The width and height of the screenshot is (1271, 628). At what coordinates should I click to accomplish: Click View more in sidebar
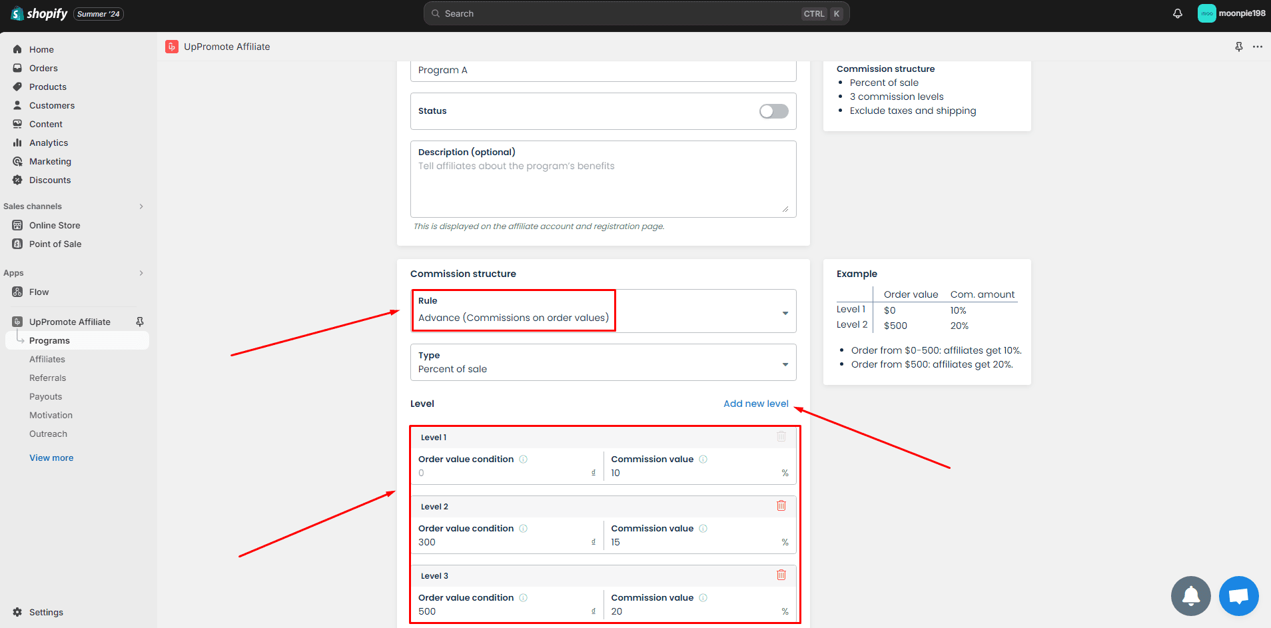click(51, 458)
